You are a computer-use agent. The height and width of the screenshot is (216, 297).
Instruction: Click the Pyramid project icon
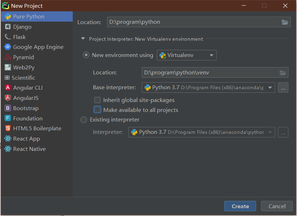coord(8,57)
